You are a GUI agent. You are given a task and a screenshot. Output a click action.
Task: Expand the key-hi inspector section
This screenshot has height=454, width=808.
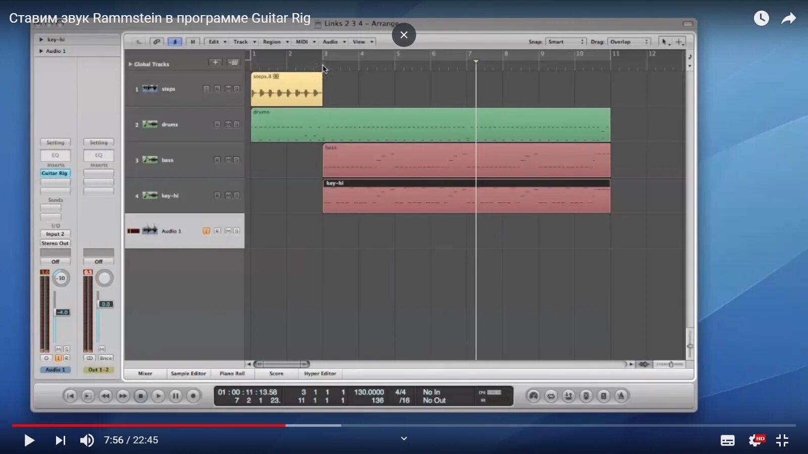(41, 39)
